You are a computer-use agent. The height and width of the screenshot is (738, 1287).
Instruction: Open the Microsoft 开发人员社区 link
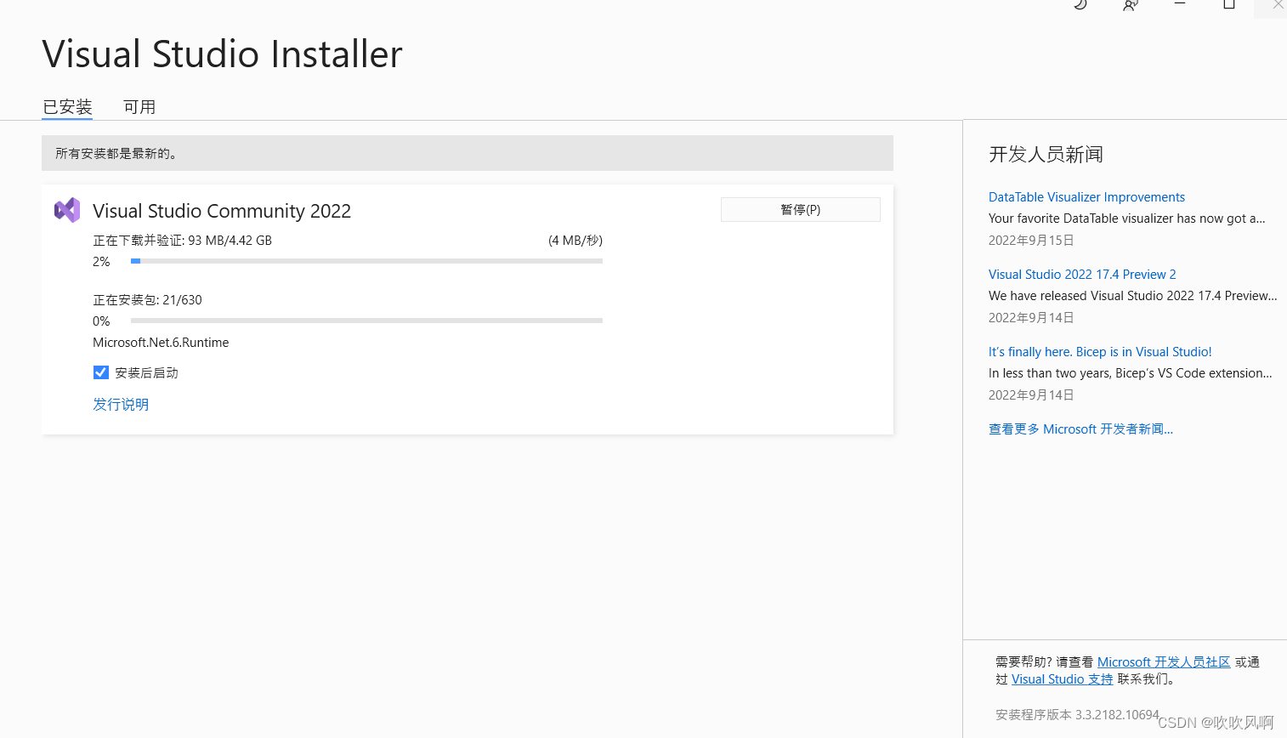click(x=1164, y=662)
